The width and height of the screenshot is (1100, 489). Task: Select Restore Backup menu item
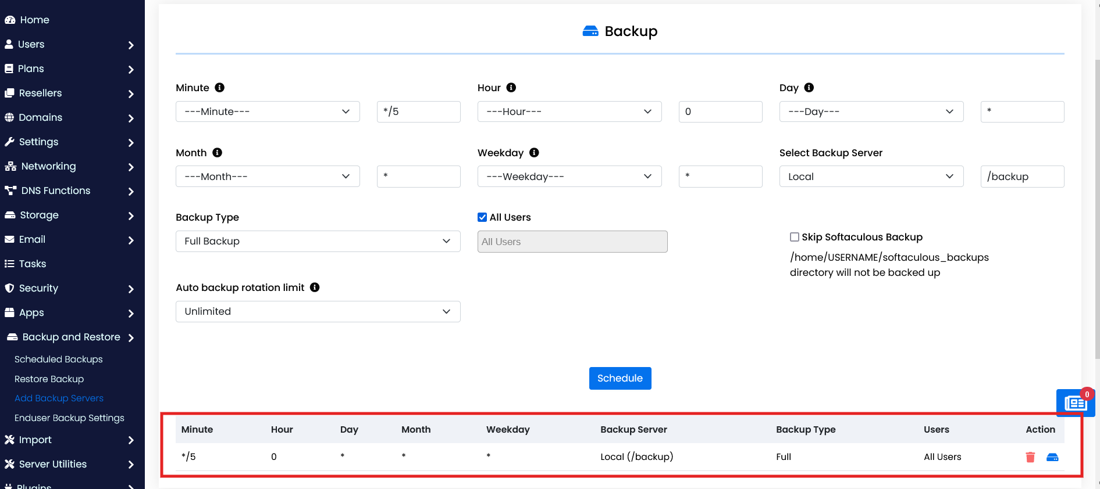click(49, 379)
